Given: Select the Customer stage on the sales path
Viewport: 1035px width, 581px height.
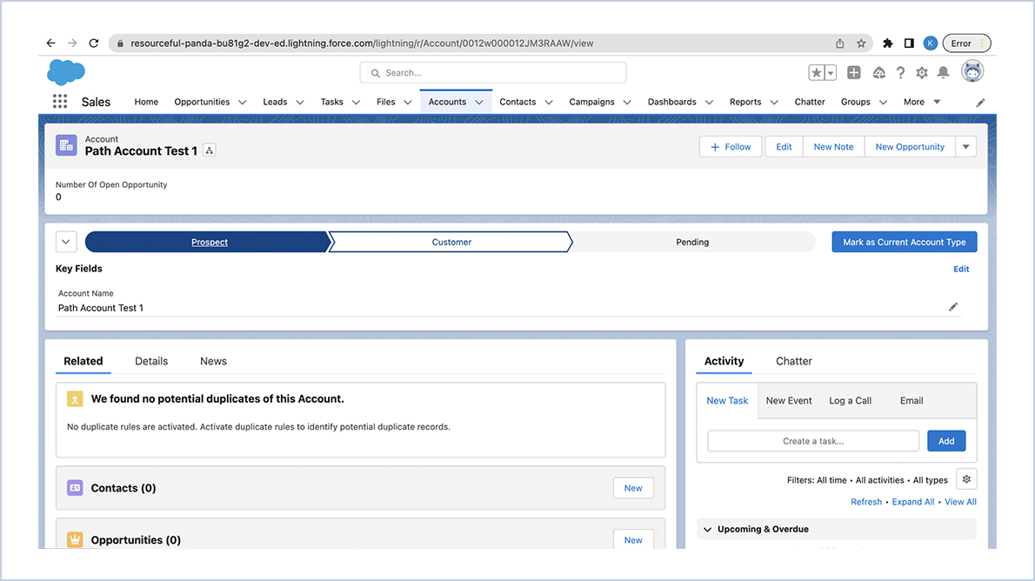Looking at the screenshot, I should pos(451,242).
